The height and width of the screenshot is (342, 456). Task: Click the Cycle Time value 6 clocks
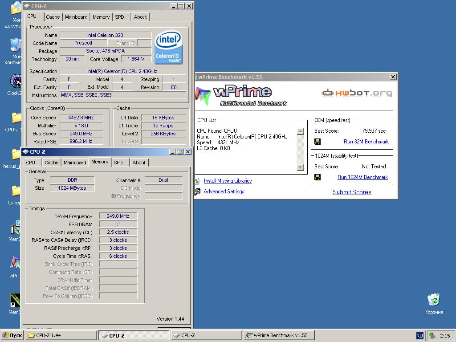click(x=118, y=256)
